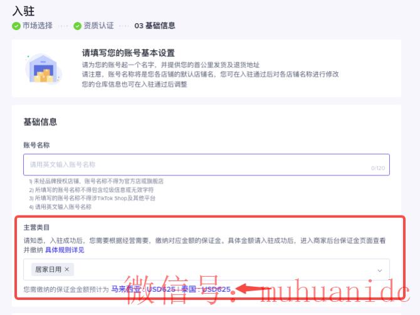Click the warehouse illustration image

tap(44, 68)
